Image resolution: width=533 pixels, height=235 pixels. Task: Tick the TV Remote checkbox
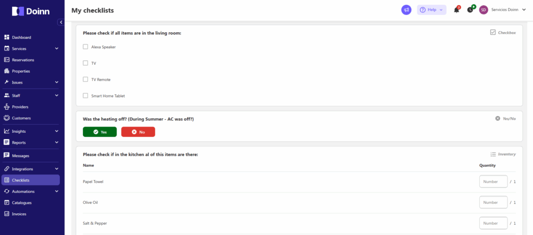coord(85,79)
